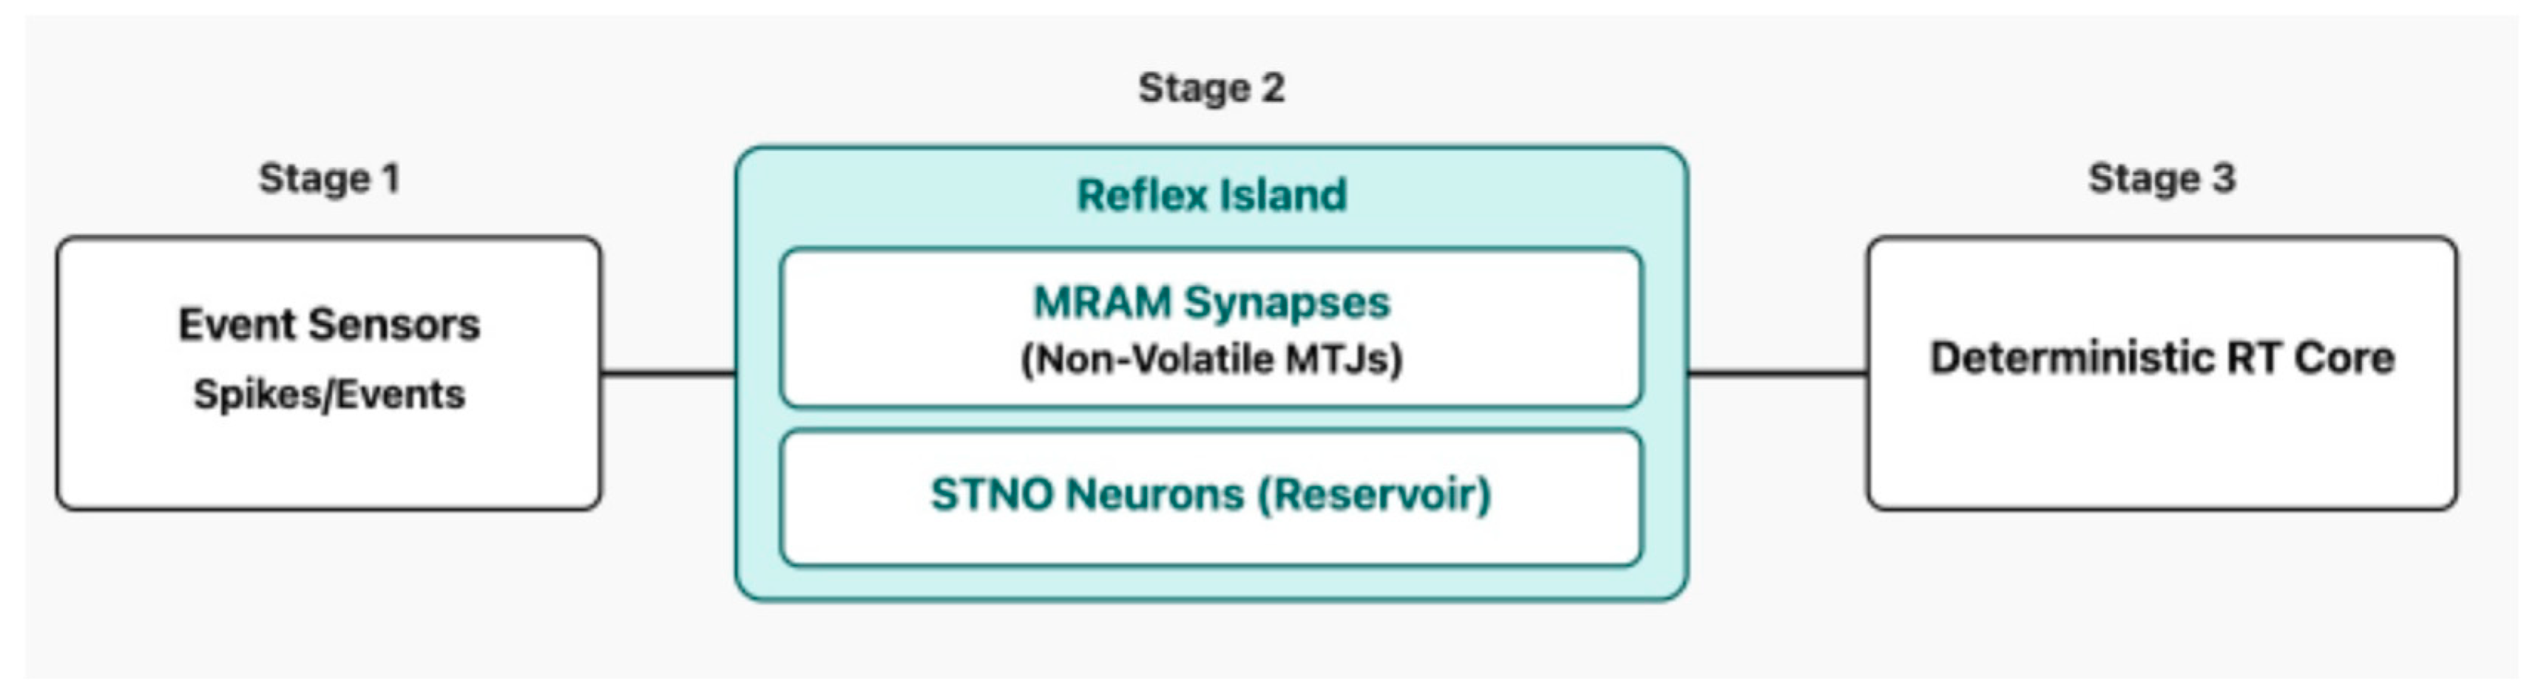Click the word "STNO" in the lower teal box

point(989,494)
